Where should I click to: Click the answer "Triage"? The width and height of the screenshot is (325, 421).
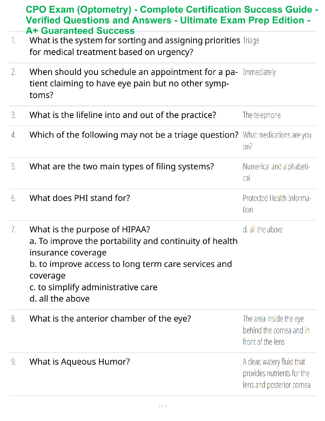251,41
